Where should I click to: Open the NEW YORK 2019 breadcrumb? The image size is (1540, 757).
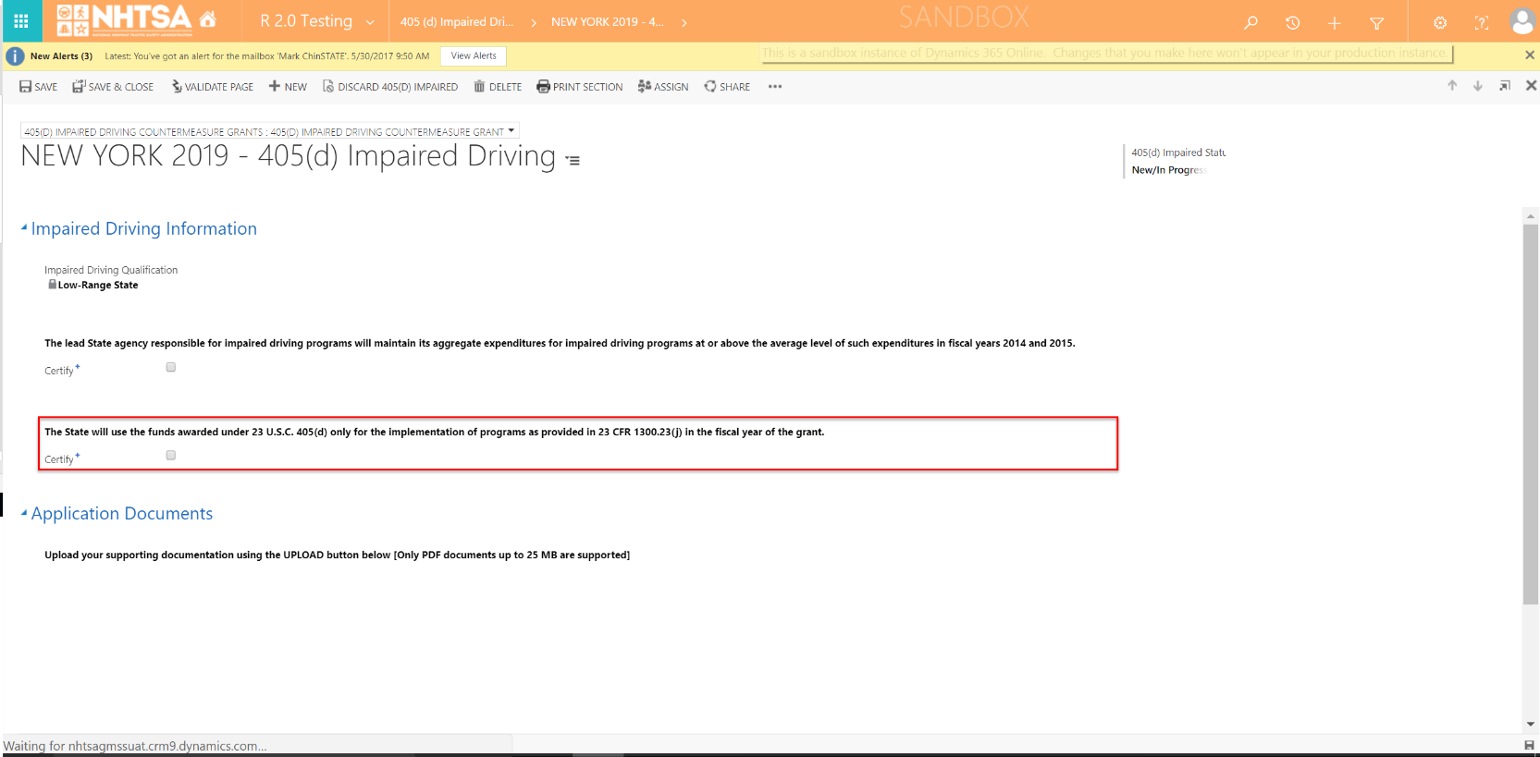click(x=608, y=22)
